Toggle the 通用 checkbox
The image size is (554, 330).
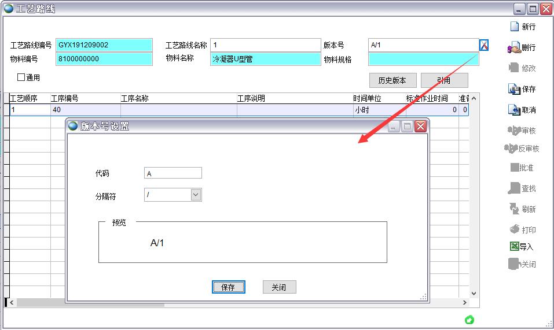21,77
